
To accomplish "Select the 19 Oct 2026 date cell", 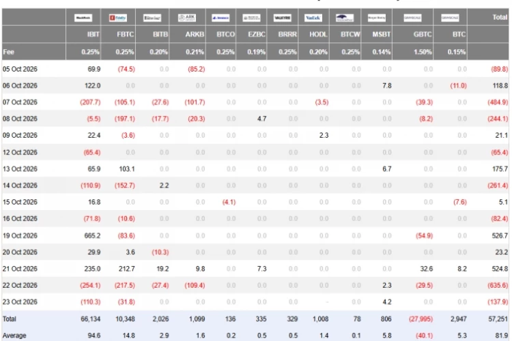I will pos(20,235).
